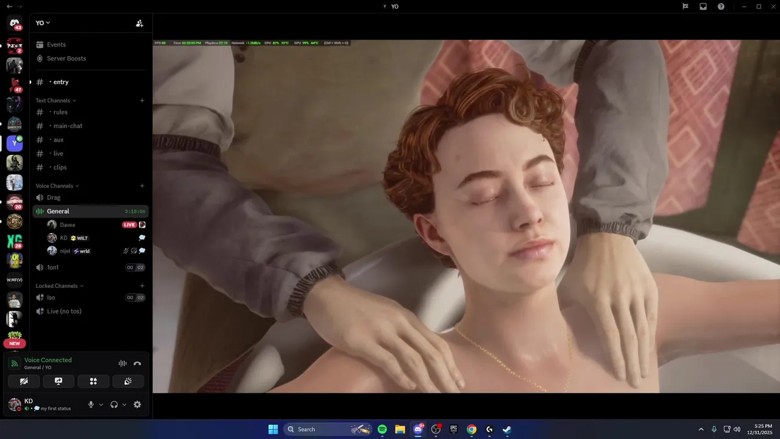This screenshot has width=780, height=439.
Task: Start an activity button
Action: 93,381
